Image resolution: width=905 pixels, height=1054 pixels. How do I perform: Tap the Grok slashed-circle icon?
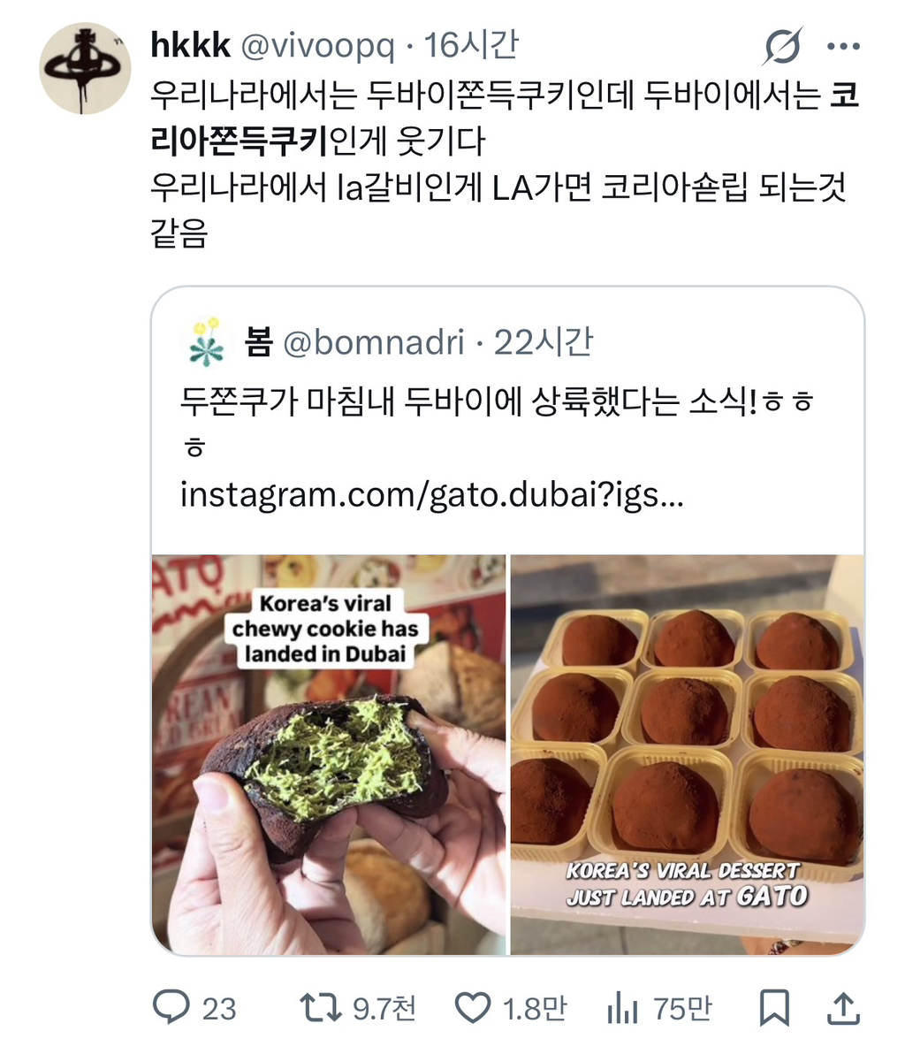tap(783, 46)
